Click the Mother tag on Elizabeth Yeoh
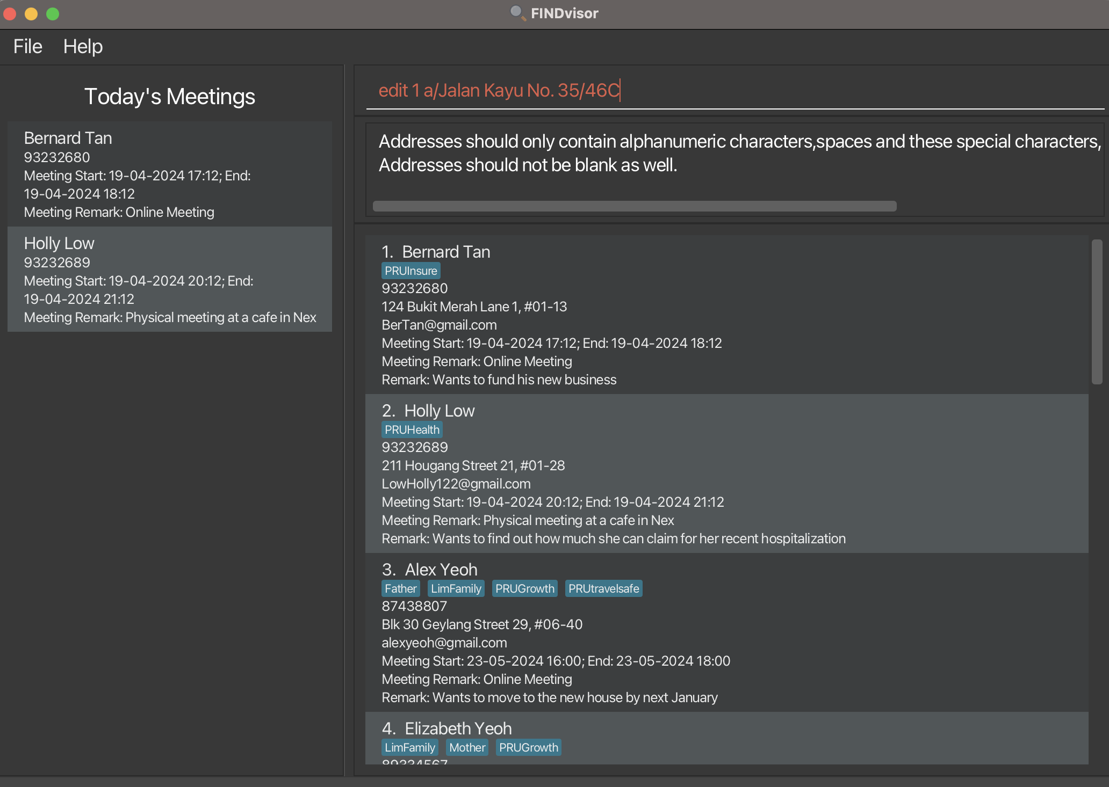 pyautogui.click(x=466, y=747)
